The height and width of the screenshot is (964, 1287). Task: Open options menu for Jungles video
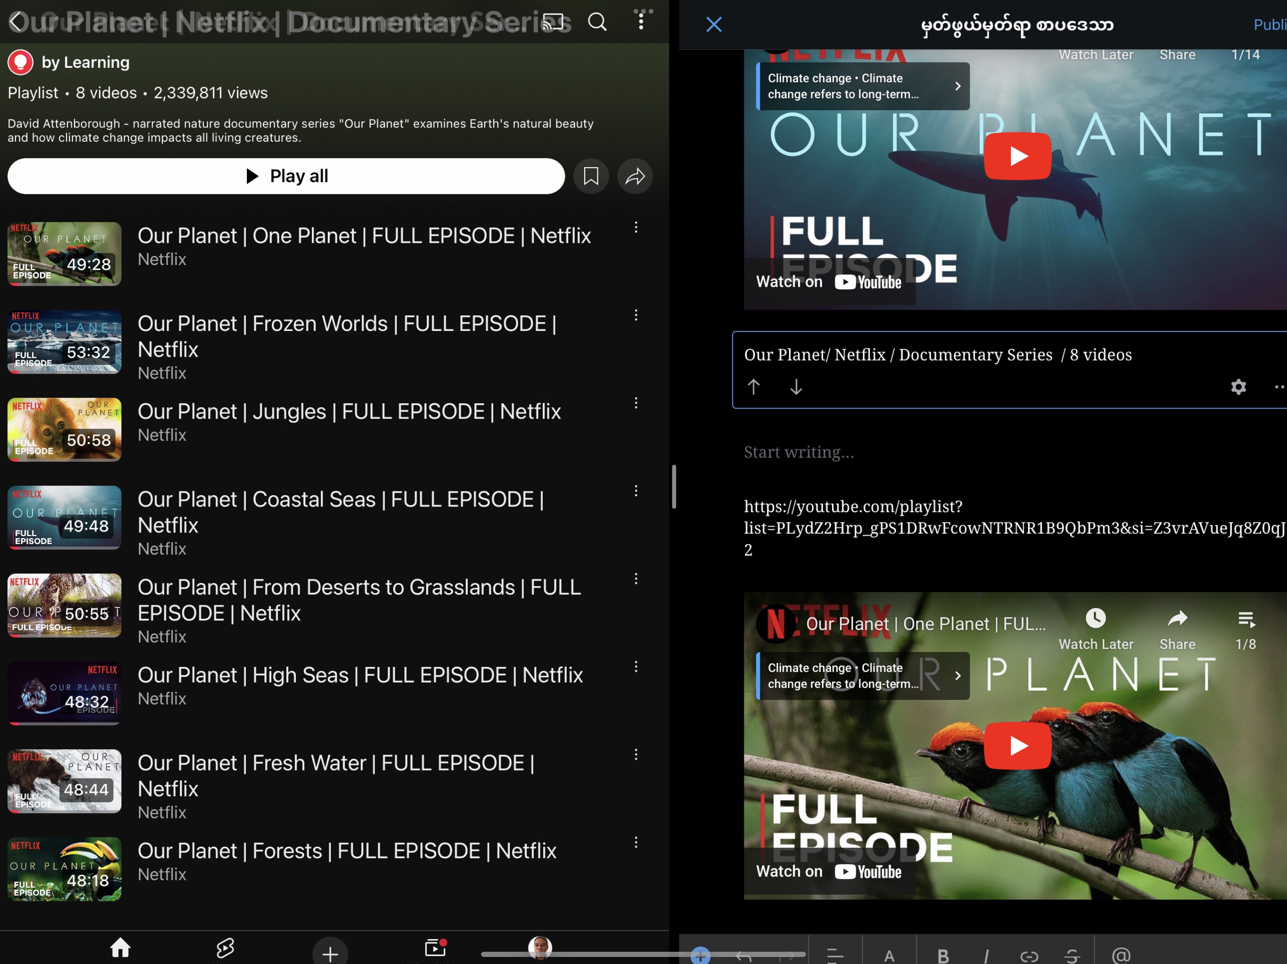[x=636, y=403]
